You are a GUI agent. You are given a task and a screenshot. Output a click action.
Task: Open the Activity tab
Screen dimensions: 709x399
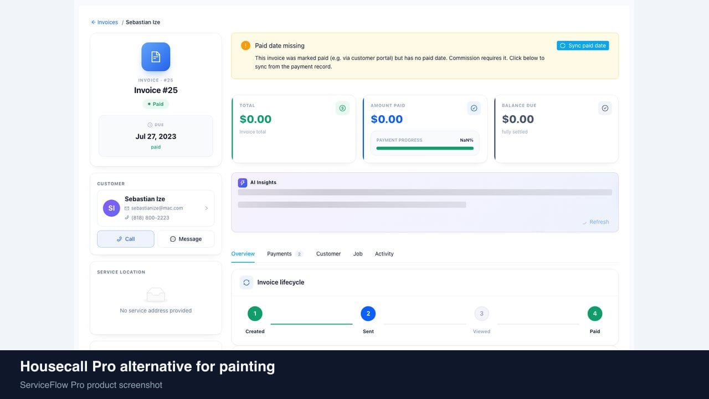[384, 254]
